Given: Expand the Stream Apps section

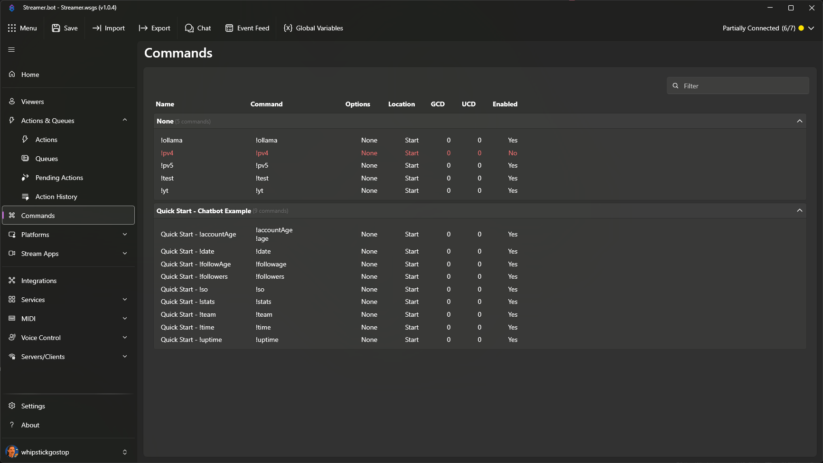Looking at the screenshot, I should tap(39, 253).
